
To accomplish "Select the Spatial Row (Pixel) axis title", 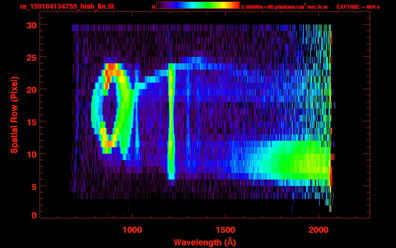I will [x=14, y=115].
